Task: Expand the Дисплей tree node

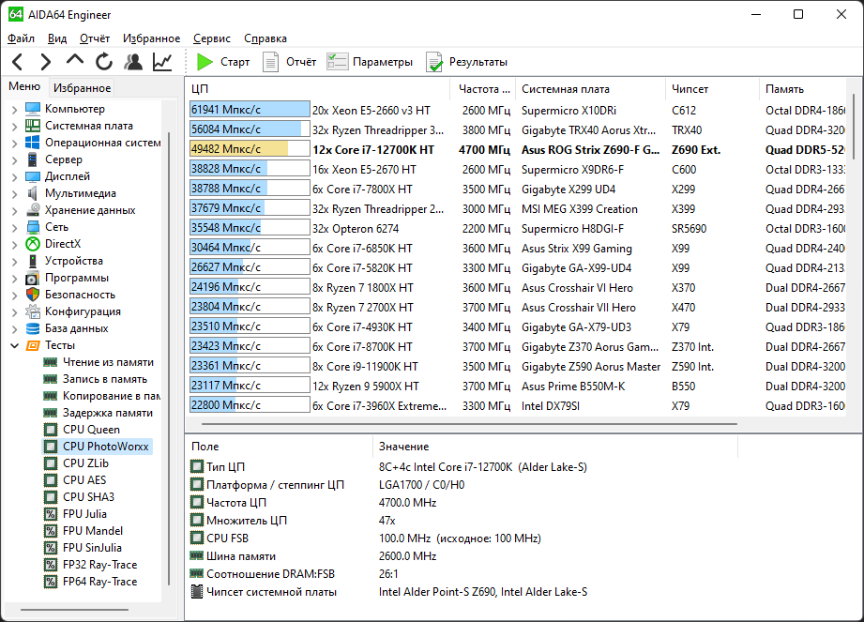Action: pyautogui.click(x=14, y=177)
